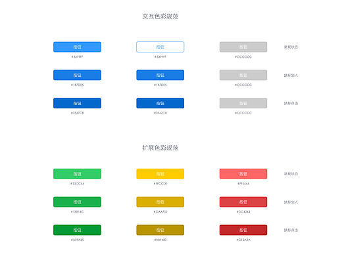The image size is (342, 256).
Task: Click the light-red #FF6666 button
Action: (x=243, y=174)
